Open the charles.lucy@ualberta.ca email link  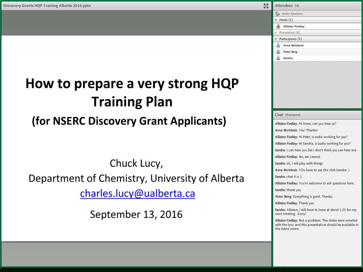[x=138, y=194]
